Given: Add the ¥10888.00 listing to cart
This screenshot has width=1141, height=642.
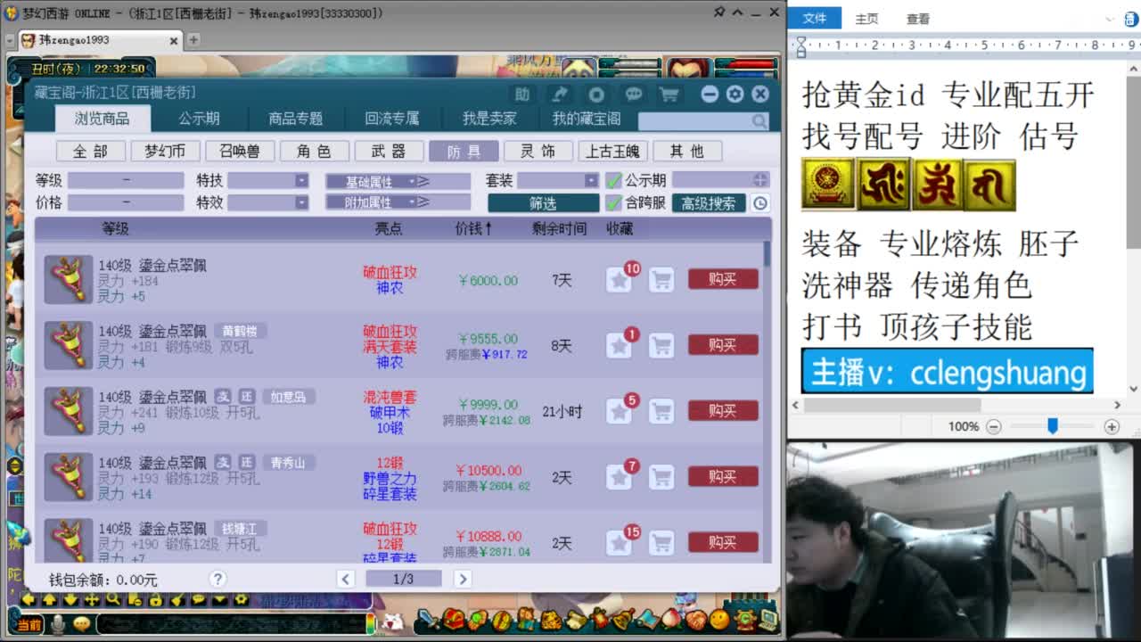Looking at the screenshot, I should coord(661,542).
